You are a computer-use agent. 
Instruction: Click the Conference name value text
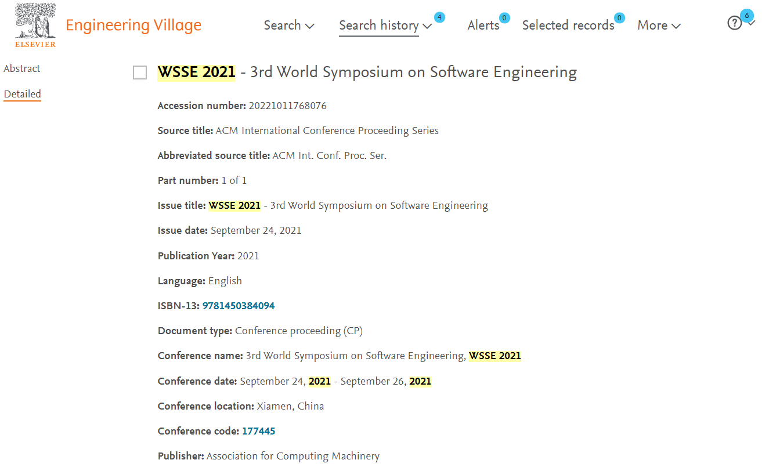pos(384,356)
